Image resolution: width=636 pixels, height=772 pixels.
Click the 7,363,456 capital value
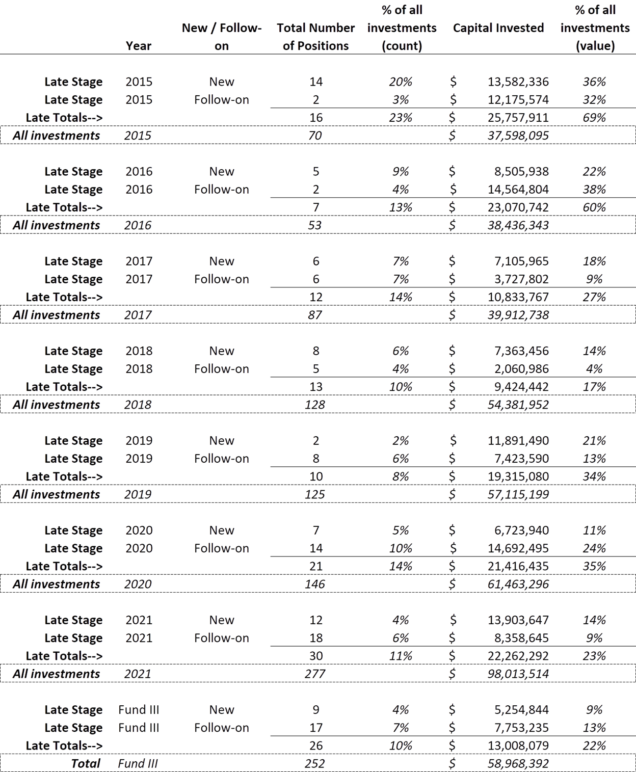(522, 351)
